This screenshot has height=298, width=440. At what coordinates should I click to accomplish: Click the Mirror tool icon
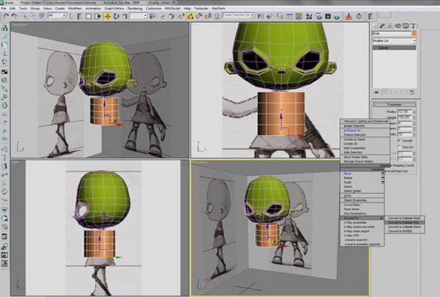(261, 16)
